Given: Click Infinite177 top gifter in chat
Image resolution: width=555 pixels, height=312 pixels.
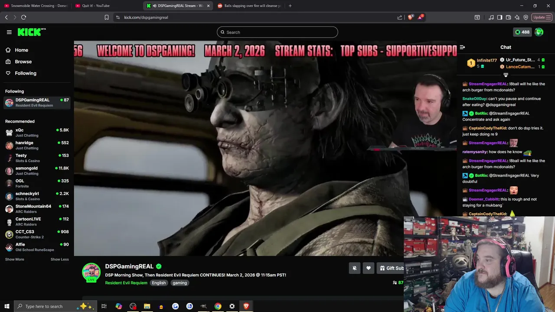Looking at the screenshot, I should coord(486,60).
